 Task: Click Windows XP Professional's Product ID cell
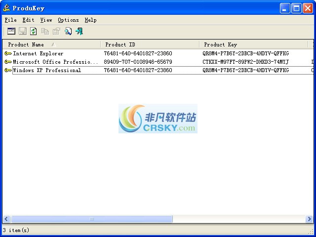(x=138, y=70)
